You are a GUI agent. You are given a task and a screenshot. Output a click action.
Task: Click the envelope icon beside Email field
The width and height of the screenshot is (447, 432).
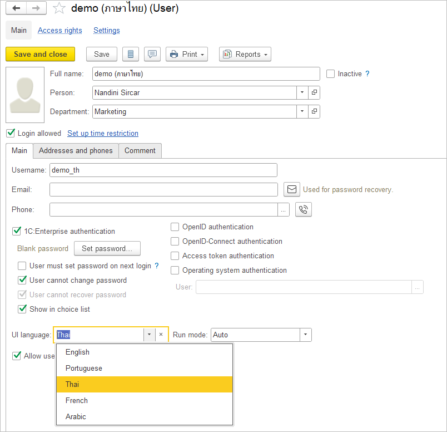[x=292, y=190]
